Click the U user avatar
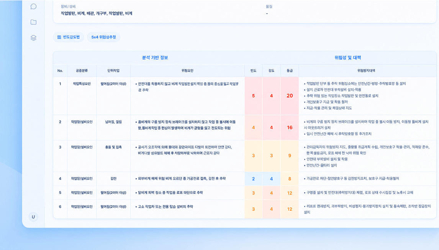The height and width of the screenshot is (250, 439). [x=33, y=217]
